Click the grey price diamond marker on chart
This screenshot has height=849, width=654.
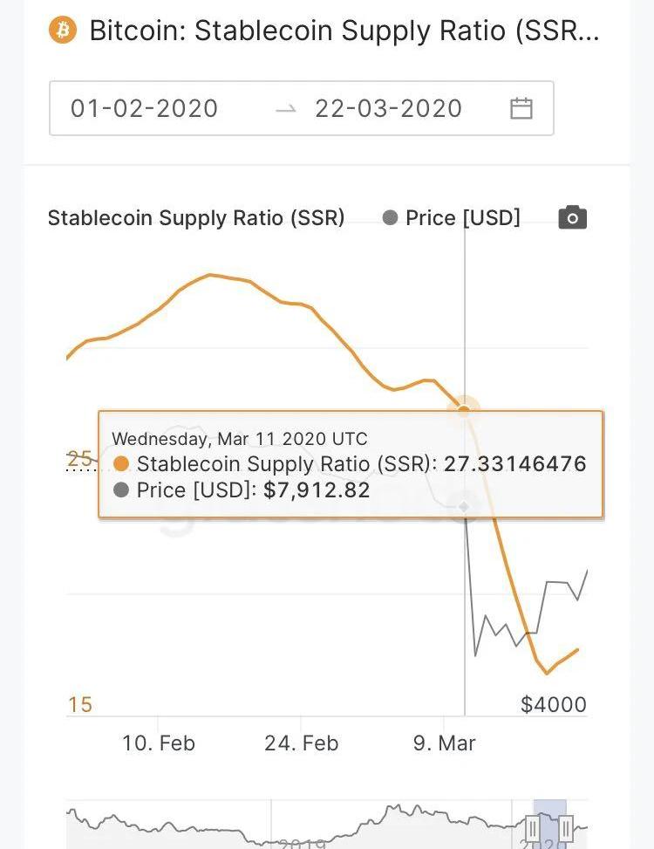[x=465, y=506]
